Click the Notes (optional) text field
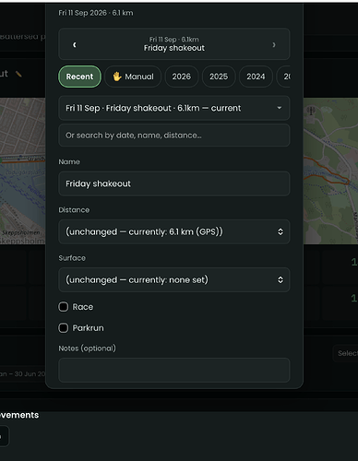Screen dimensions: 358x461 [x=174, y=370]
